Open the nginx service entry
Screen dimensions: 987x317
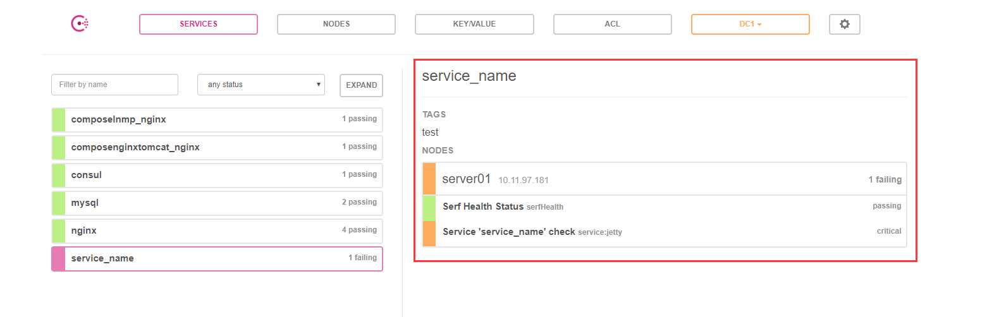click(x=217, y=230)
